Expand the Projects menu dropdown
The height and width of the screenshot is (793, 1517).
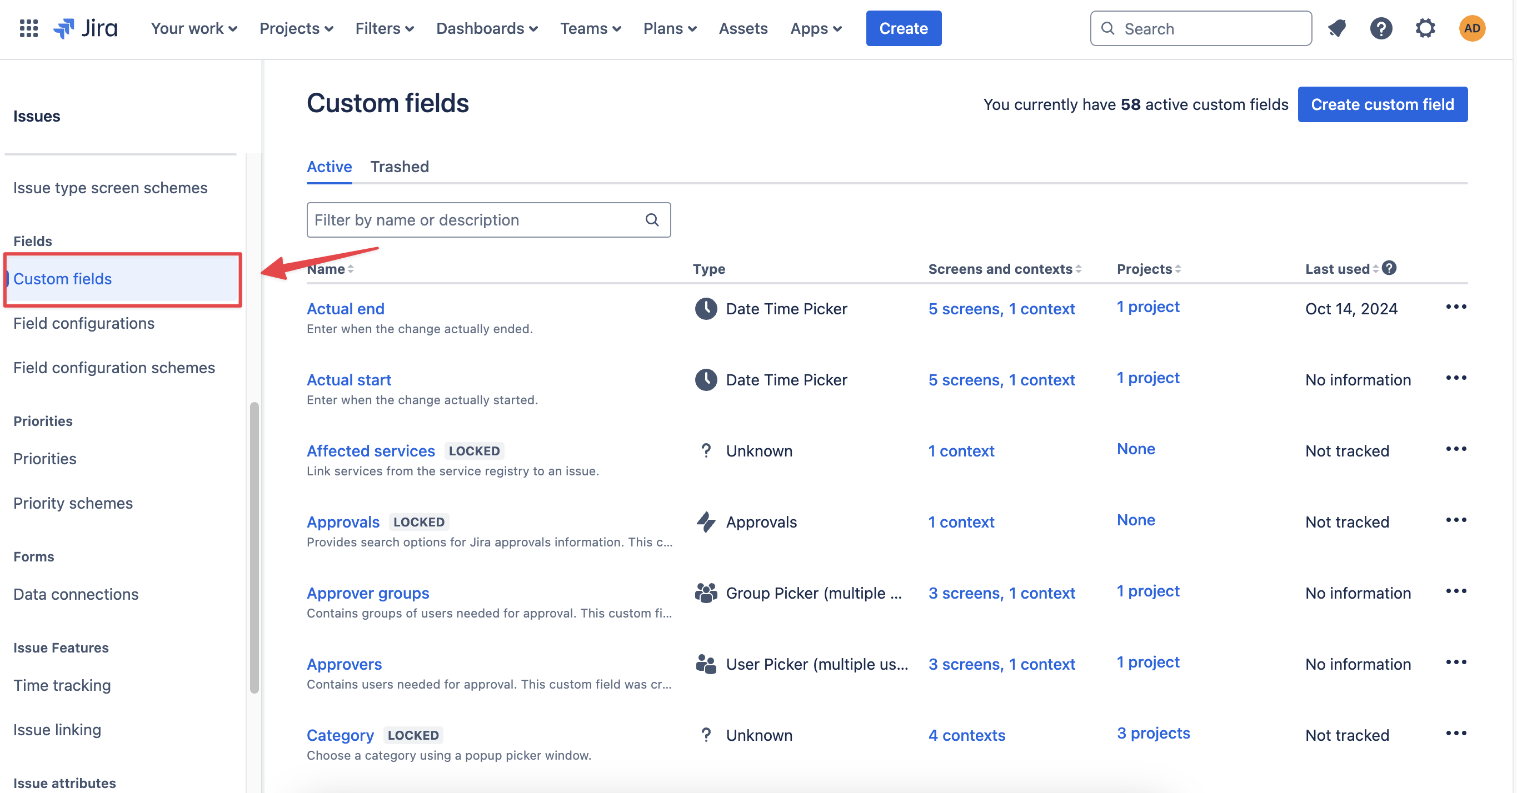296,28
